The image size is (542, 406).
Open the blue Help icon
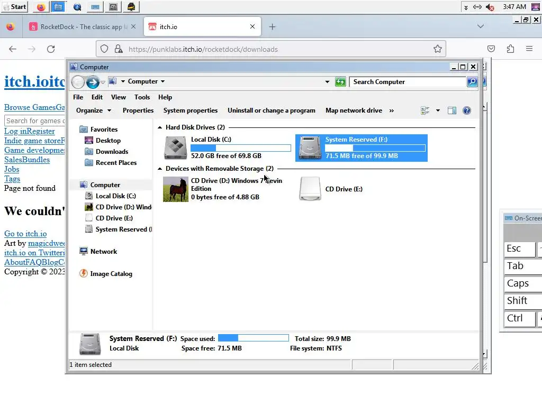pyautogui.click(x=467, y=110)
